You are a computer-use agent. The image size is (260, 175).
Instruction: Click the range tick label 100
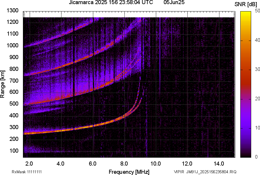(x=14, y=151)
